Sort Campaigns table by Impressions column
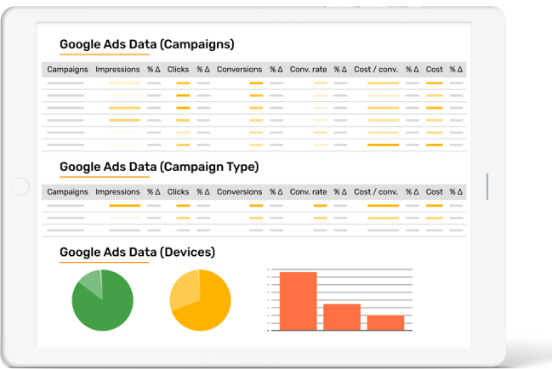552x369 pixels. (117, 70)
